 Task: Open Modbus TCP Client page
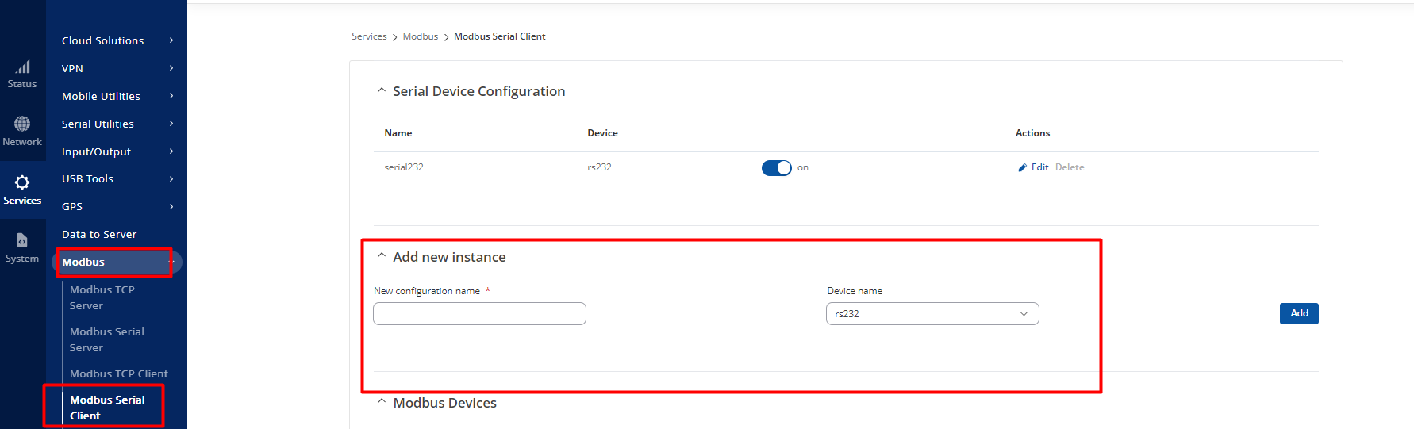119,373
